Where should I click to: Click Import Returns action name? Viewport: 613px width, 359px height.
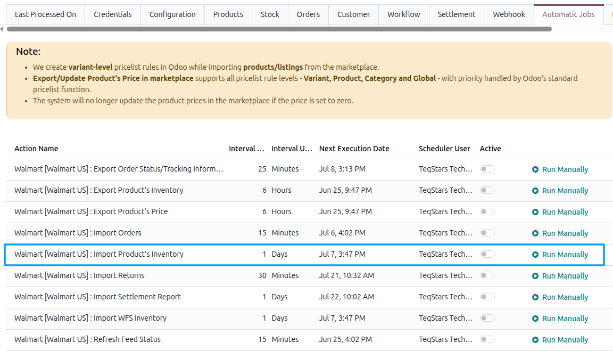[x=79, y=275]
